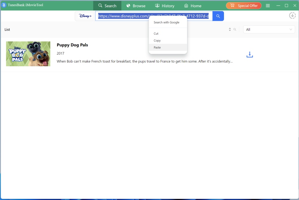Image resolution: width=299 pixels, height=200 pixels.
Task: Choose Paste from the context menu
Action: (x=157, y=47)
